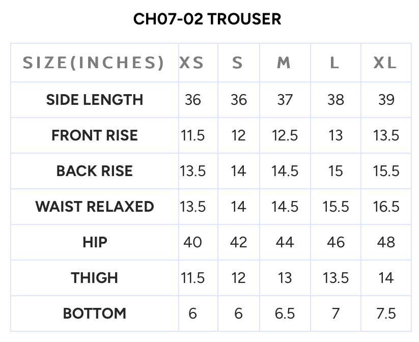The height and width of the screenshot is (342, 419).
Task: Click the HIP row label
Action: pos(95,242)
